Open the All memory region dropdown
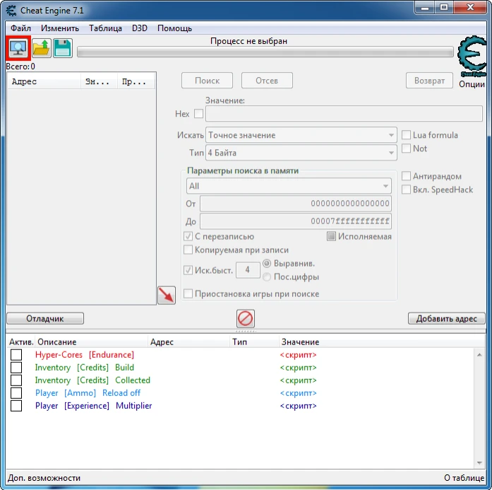This screenshot has width=492, height=490. tap(289, 186)
